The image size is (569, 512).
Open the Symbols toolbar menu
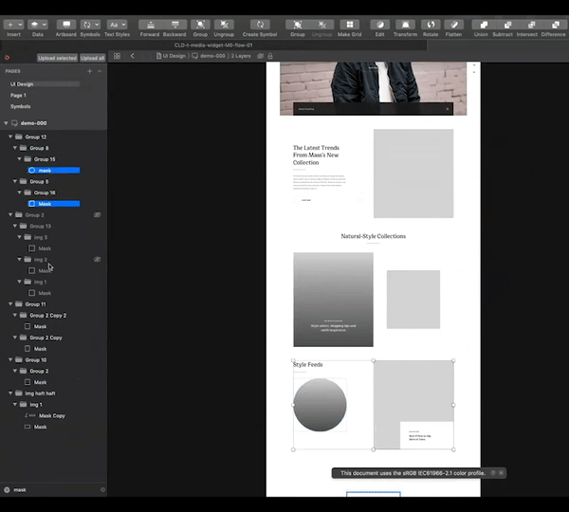[90, 25]
